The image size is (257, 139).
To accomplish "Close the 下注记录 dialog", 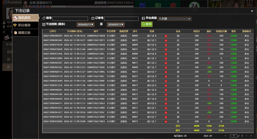I will (x=252, y=11).
